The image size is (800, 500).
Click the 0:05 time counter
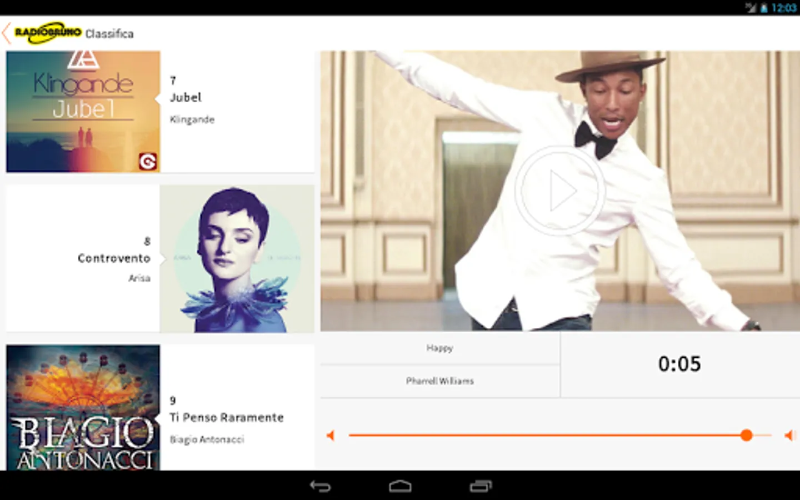click(679, 364)
